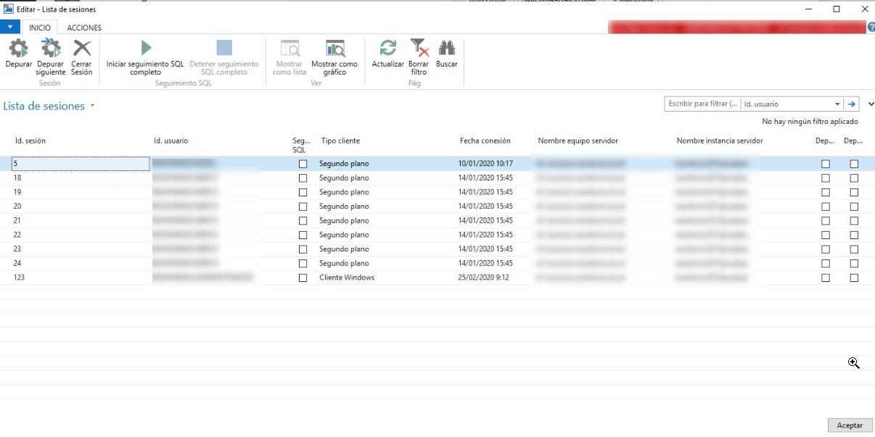Click the Escribir para filtrar input field
This screenshot has height=437, width=875.
702,104
